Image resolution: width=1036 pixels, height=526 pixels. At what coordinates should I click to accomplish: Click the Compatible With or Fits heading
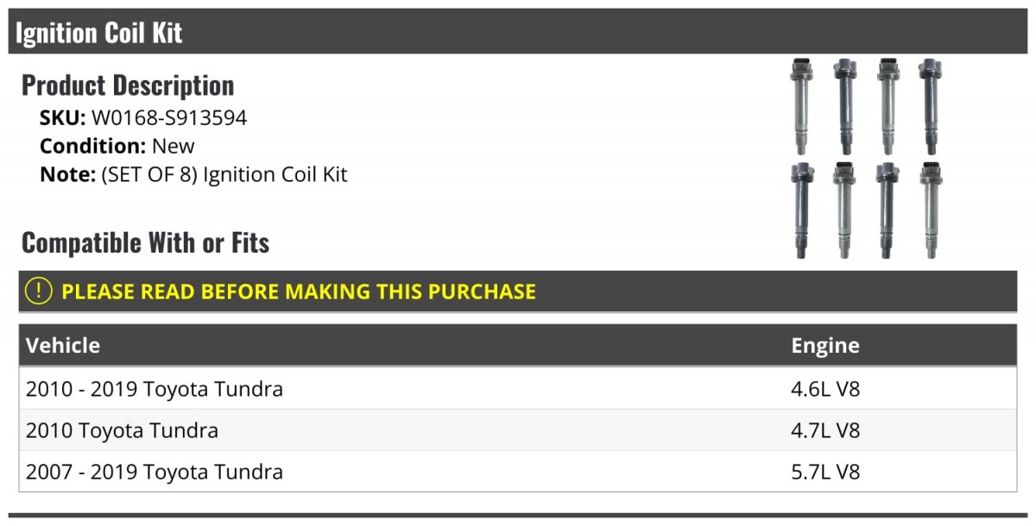(x=145, y=243)
